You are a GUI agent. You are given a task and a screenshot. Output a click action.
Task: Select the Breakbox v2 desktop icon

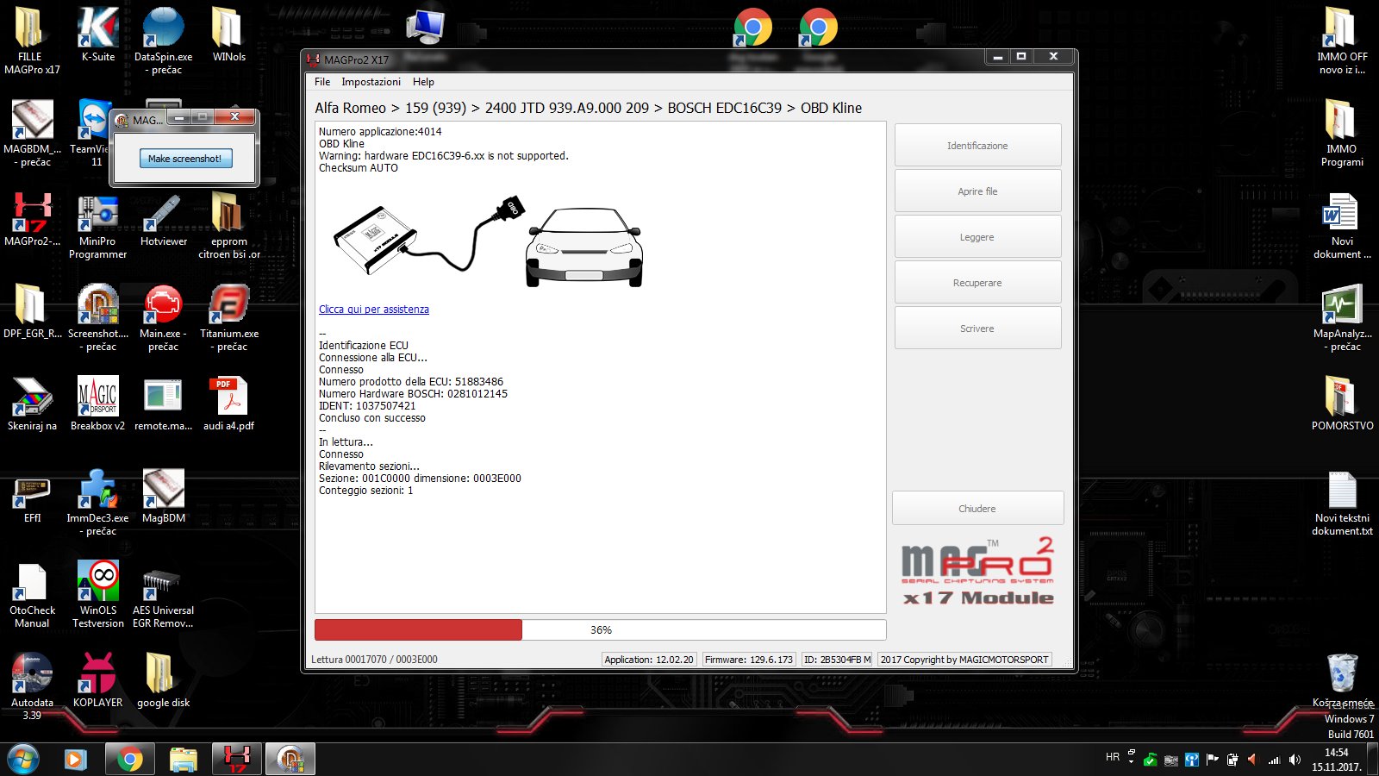coord(97,404)
